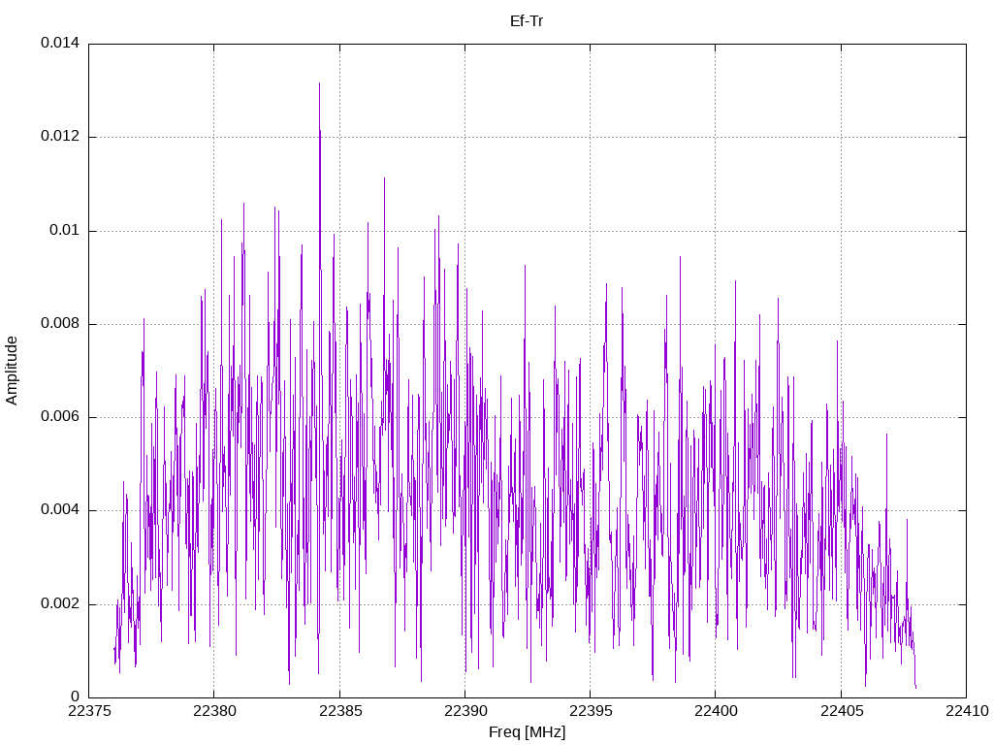This screenshot has width=993, height=745.
Task: Click the x-axis tick label 22375
Action: point(88,711)
